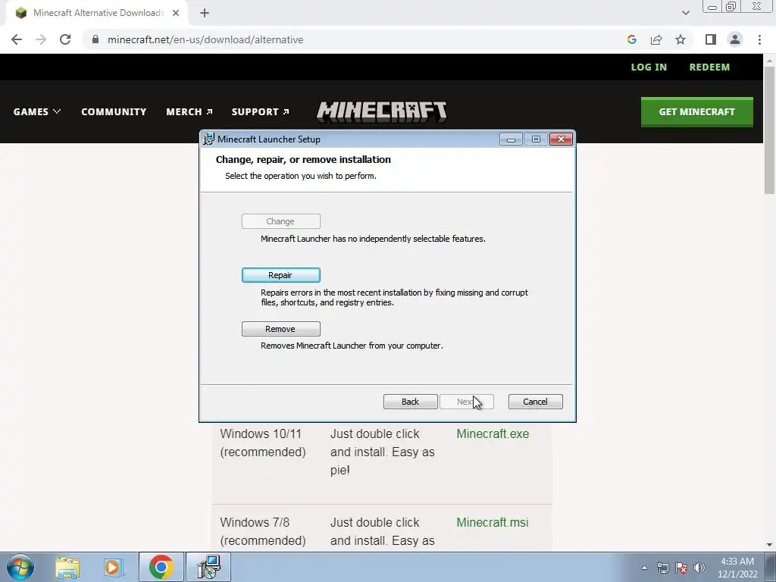This screenshot has height=582, width=776.
Task: Click the 'Windows 7/8 (recommended)' text
Action: pos(263,531)
